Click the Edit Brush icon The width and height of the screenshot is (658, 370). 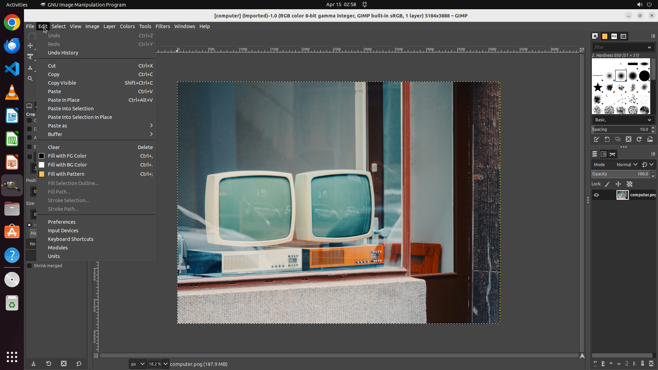coord(596,139)
